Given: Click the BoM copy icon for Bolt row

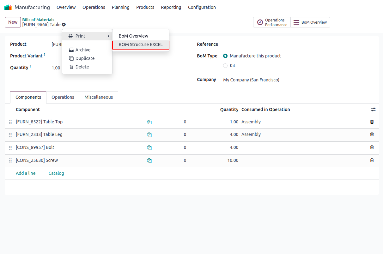Looking at the screenshot, I should [x=149, y=148].
